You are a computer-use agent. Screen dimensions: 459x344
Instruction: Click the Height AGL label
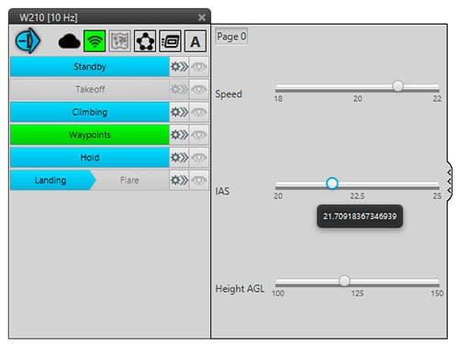(x=240, y=289)
